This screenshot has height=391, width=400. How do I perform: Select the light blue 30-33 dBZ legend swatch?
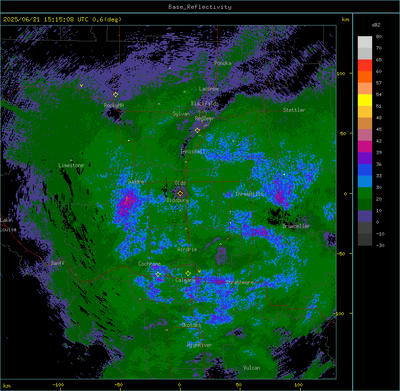pos(365,182)
